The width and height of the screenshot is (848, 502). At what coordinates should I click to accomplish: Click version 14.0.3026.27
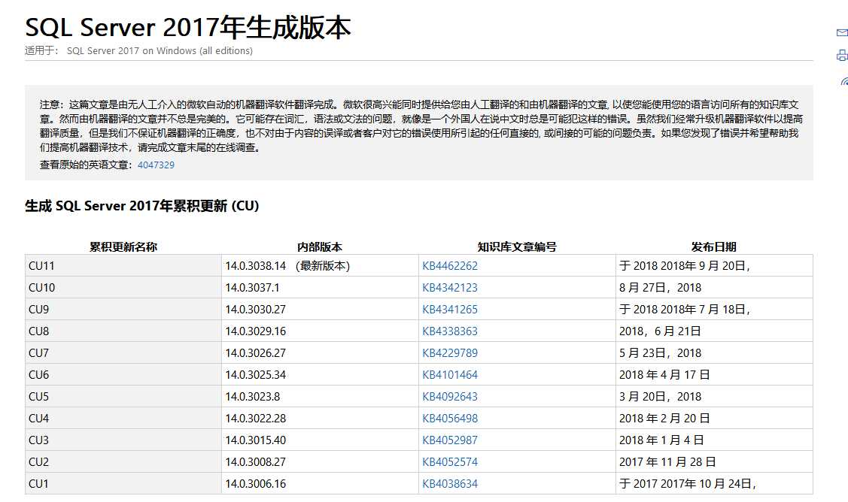coord(255,353)
